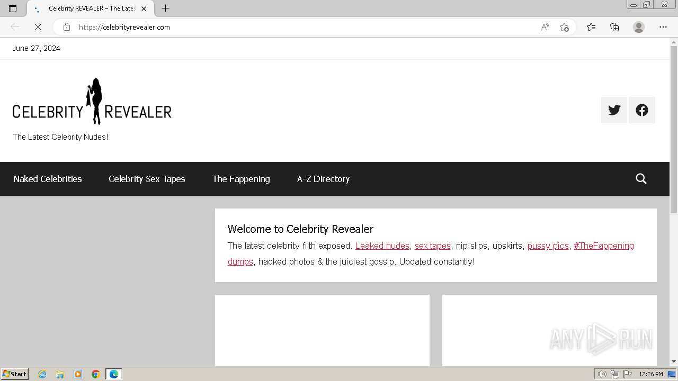Click the taskbar clock 12:26 PM

pyautogui.click(x=651, y=374)
